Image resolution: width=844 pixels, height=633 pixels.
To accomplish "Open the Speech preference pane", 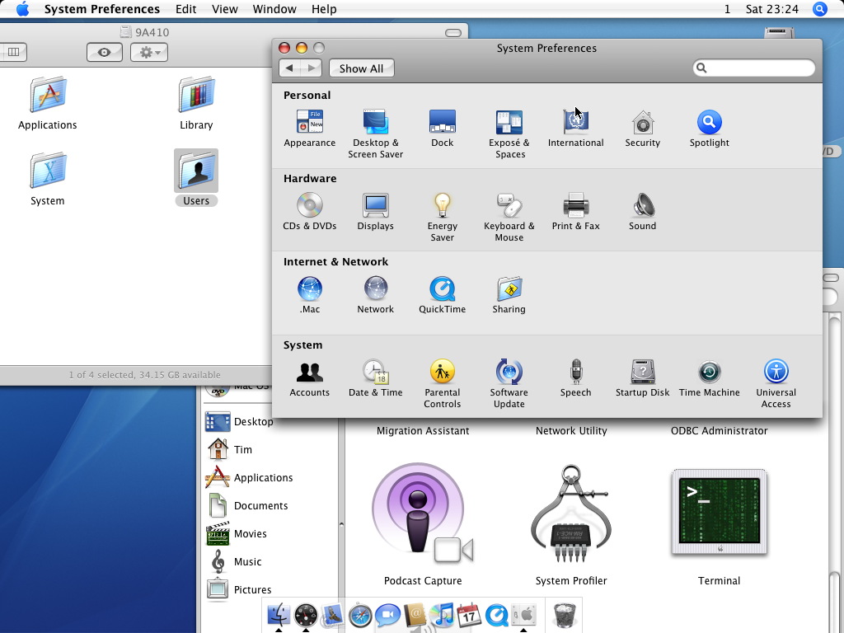I will [575, 377].
